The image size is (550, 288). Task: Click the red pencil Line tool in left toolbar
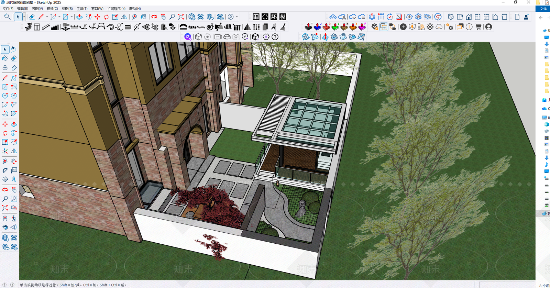coord(5,78)
